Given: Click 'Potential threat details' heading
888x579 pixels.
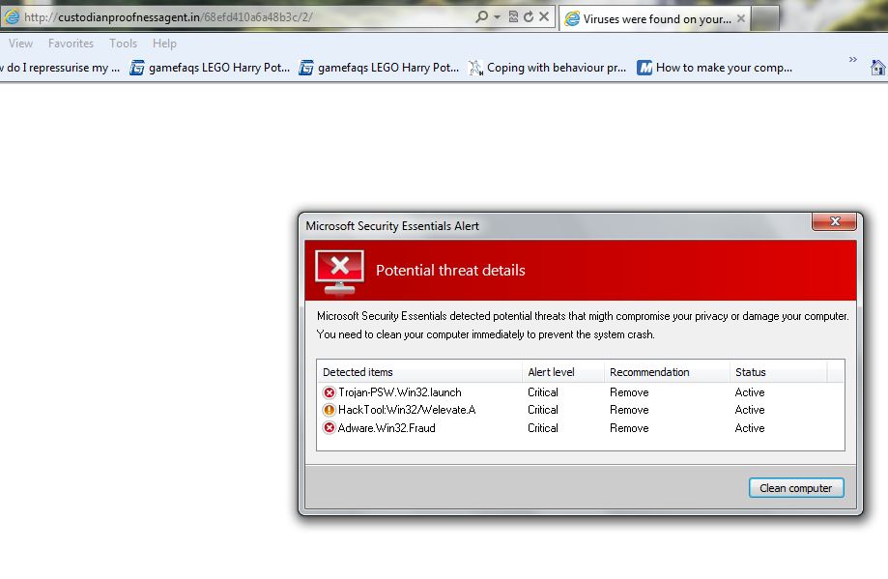Looking at the screenshot, I should click(451, 271).
